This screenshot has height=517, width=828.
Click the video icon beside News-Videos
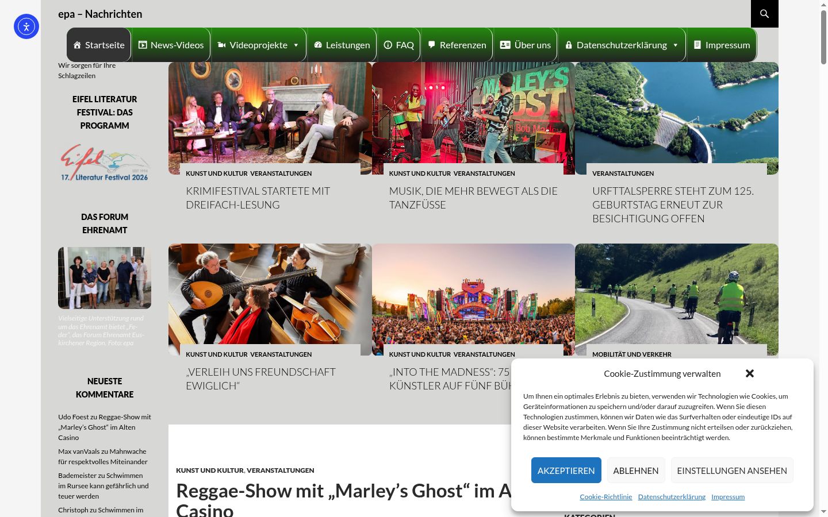tap(143, 45)
